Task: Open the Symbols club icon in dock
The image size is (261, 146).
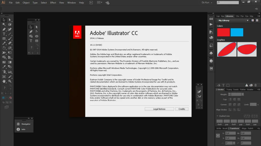Action: coord(211,53)
